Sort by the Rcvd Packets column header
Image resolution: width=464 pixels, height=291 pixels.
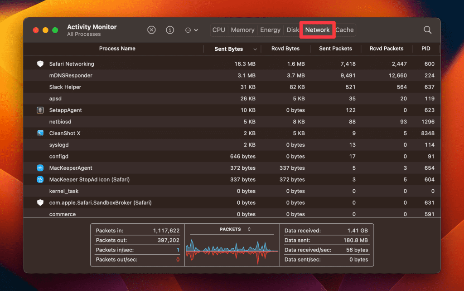click(386, 49)
